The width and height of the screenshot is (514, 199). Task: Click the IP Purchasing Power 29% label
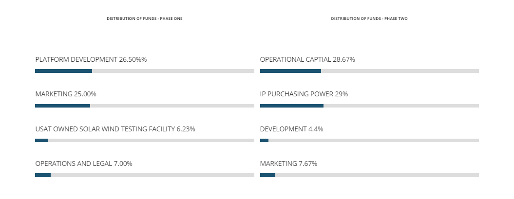coord(304,94)
